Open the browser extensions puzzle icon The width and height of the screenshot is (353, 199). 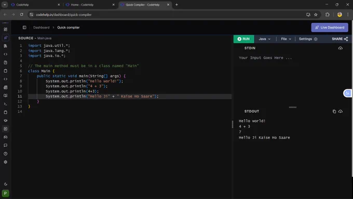tap(328, 15)
